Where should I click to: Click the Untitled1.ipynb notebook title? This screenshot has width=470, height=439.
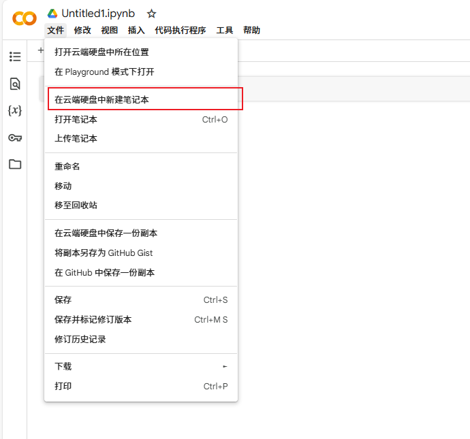(x=98, y=14)
